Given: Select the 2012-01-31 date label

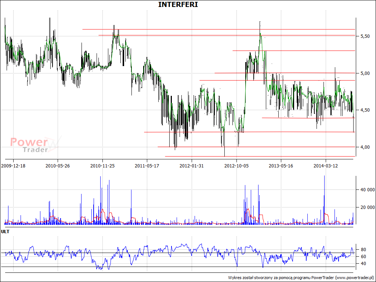Looking at the screenshot, I should point(192,166).
